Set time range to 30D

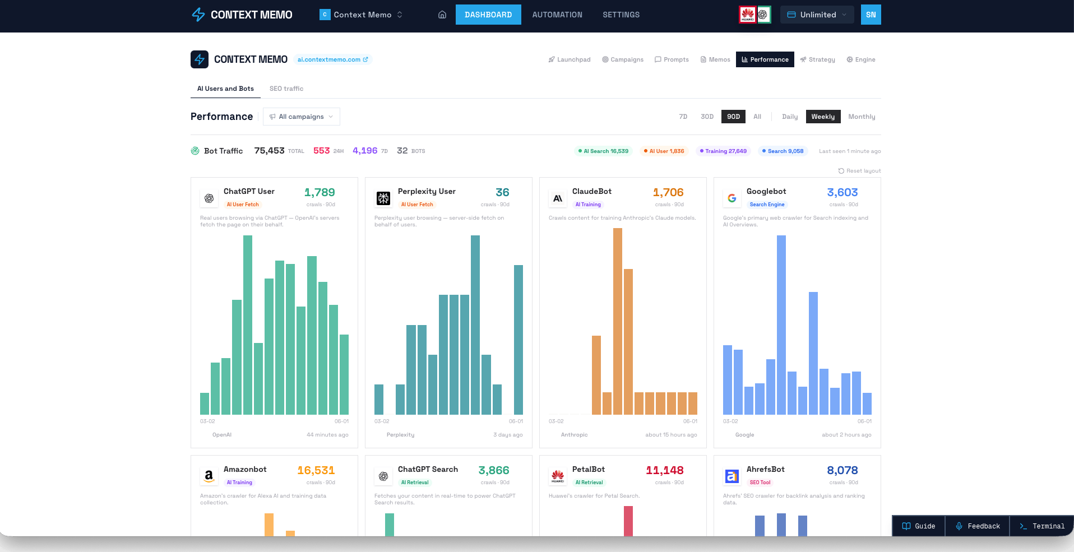pyautogui.click(x=707, y=117)
